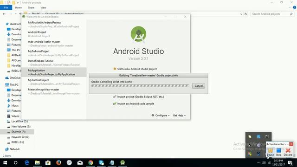Discard the ActivePresenter recording
297x167 pixels.
288,152
